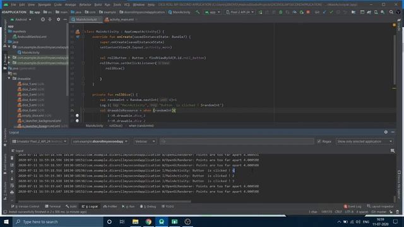This screenshot has height=227, width=404.
Task: Hide the Logcat panel with minimize dash
Action: pyautogui.click(x=393, y=132)
